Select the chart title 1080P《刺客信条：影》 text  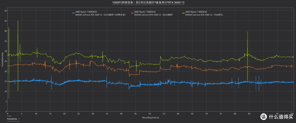[126, 3]
